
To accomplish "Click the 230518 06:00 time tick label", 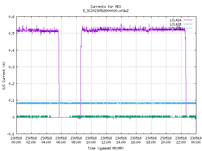I will [x=61, y=140].
